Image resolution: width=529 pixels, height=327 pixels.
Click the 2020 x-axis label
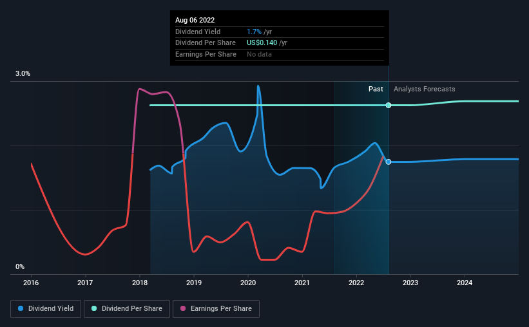point(248,283)
